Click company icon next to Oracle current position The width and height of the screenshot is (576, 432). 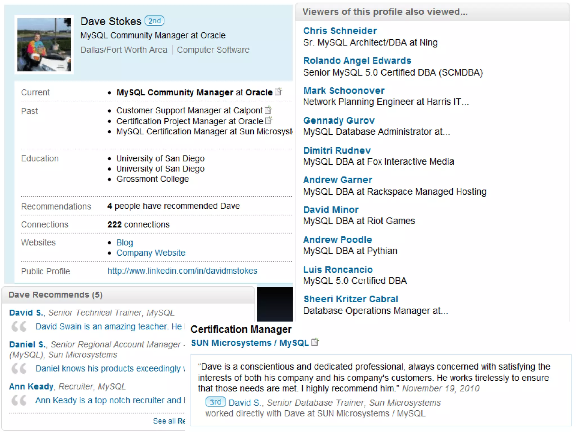[278, 91]
